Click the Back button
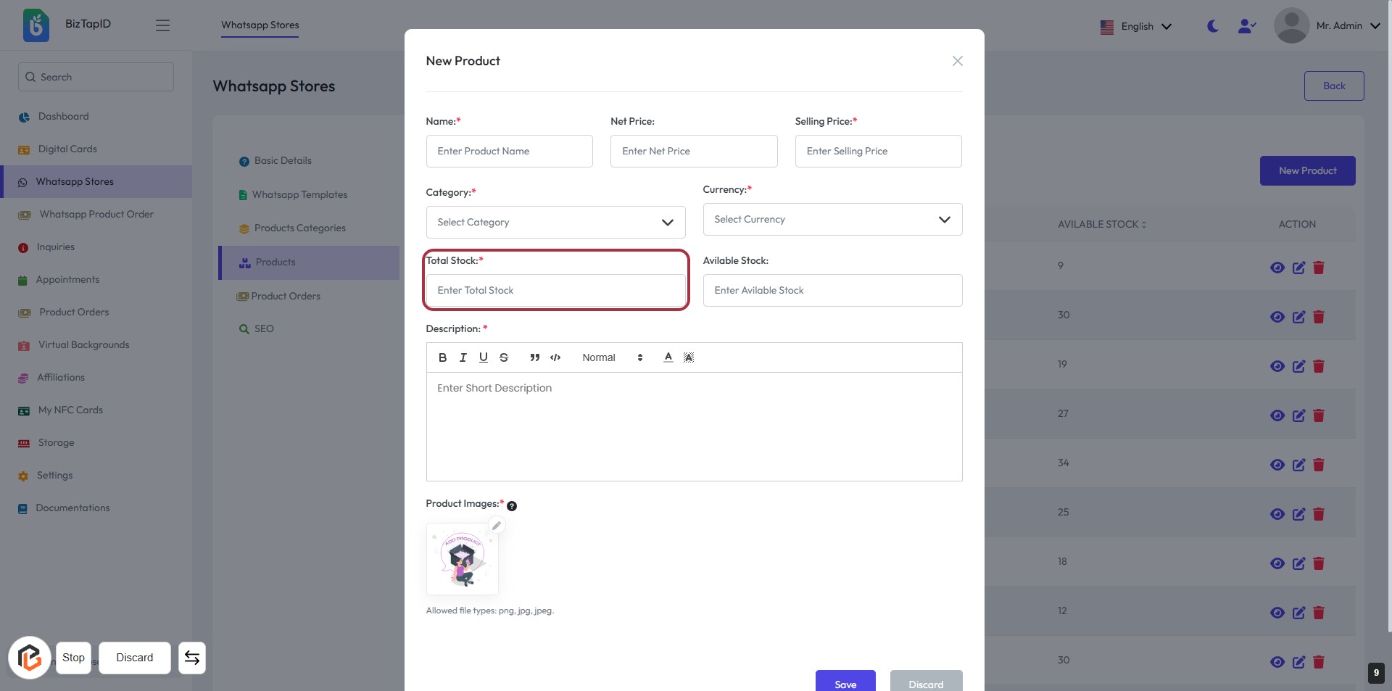 pos(1333,86)
